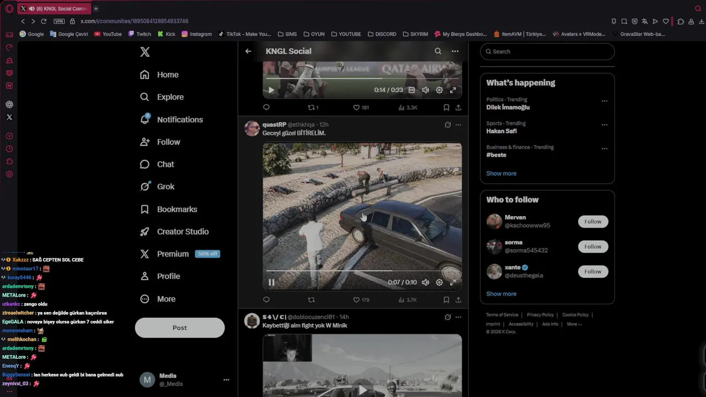
Task: Follow xante @deusthegala
Action: [593, 271]
